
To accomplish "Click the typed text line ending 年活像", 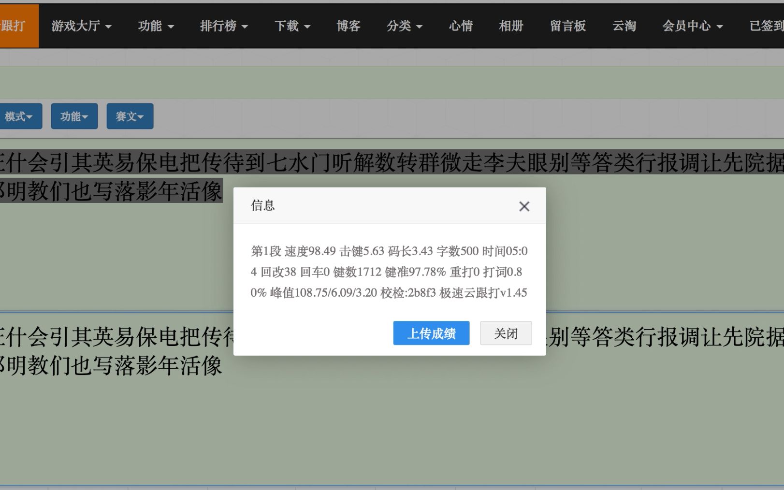I will coord(111,365).
